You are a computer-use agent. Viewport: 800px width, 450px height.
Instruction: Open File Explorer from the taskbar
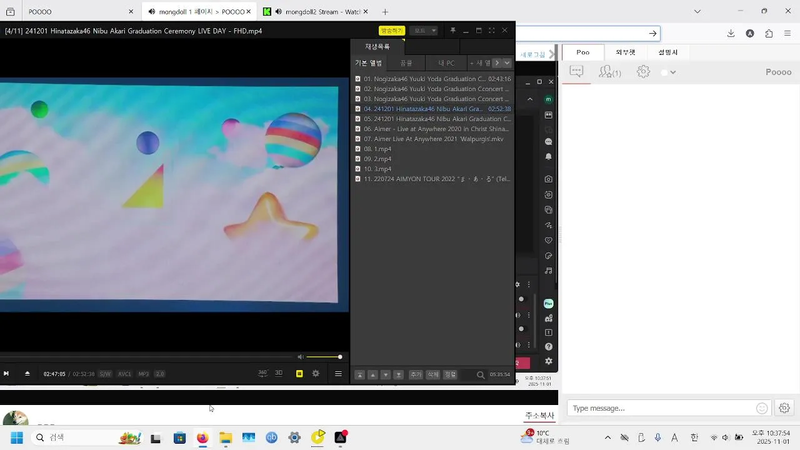[x=226, y=437]
